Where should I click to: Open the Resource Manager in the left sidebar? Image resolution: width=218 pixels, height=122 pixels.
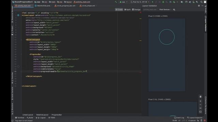click(x=12, y=14)
